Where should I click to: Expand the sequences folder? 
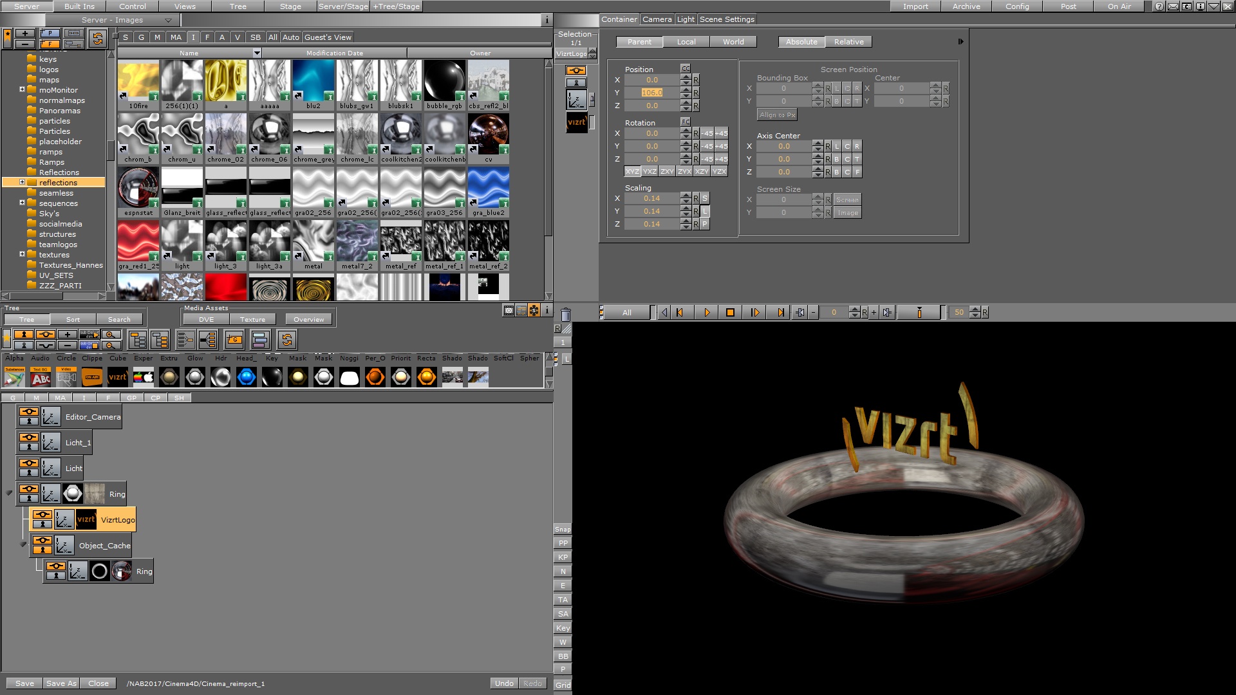pos(22,203)
